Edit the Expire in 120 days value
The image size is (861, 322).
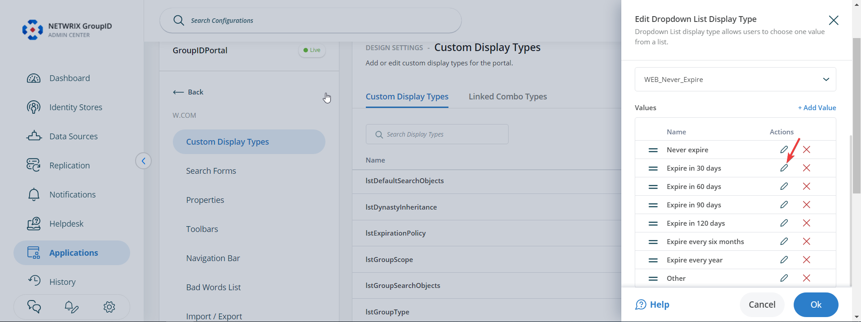click(x=784, y=223)
